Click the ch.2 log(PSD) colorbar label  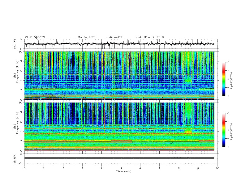point(232,132)
